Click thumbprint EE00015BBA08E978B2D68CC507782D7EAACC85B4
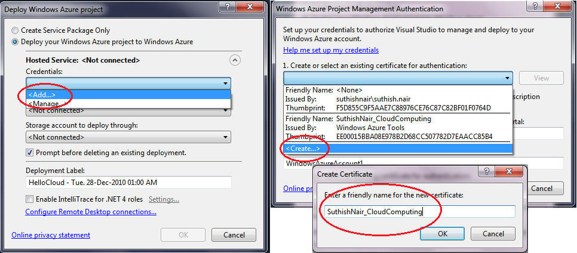Viewport: 577px width, 253px height. [415, 137]
